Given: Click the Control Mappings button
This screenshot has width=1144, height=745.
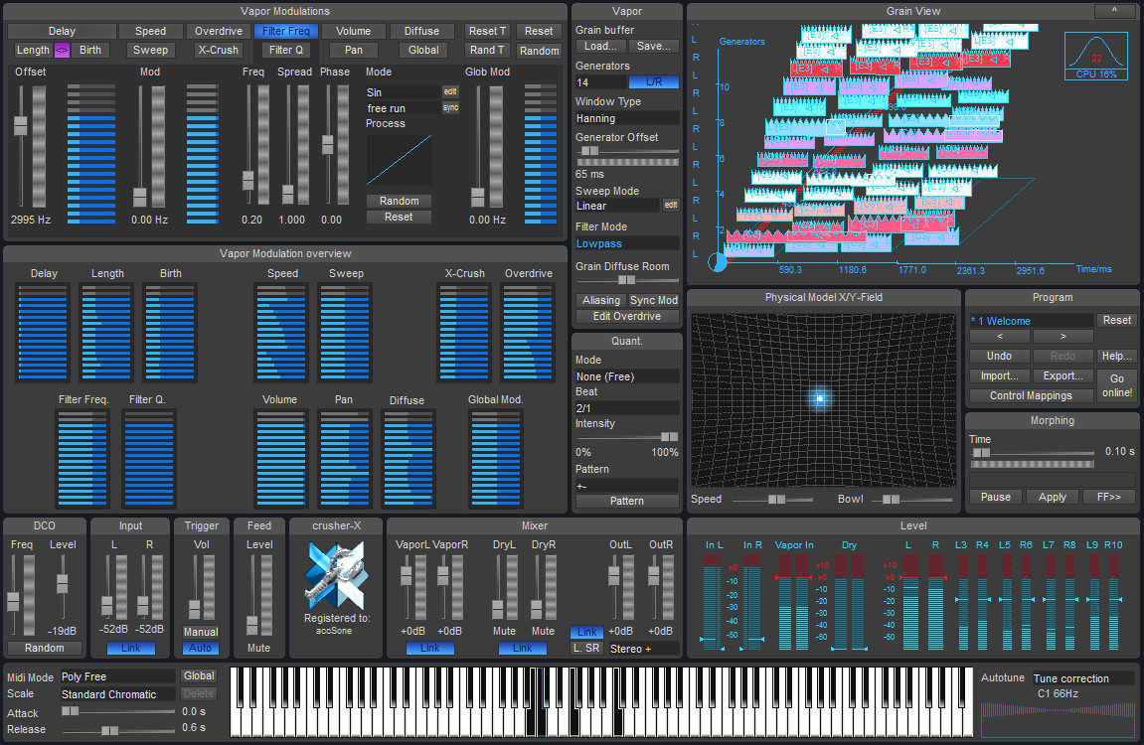Looking at the screenshot, I should 1031,395.
